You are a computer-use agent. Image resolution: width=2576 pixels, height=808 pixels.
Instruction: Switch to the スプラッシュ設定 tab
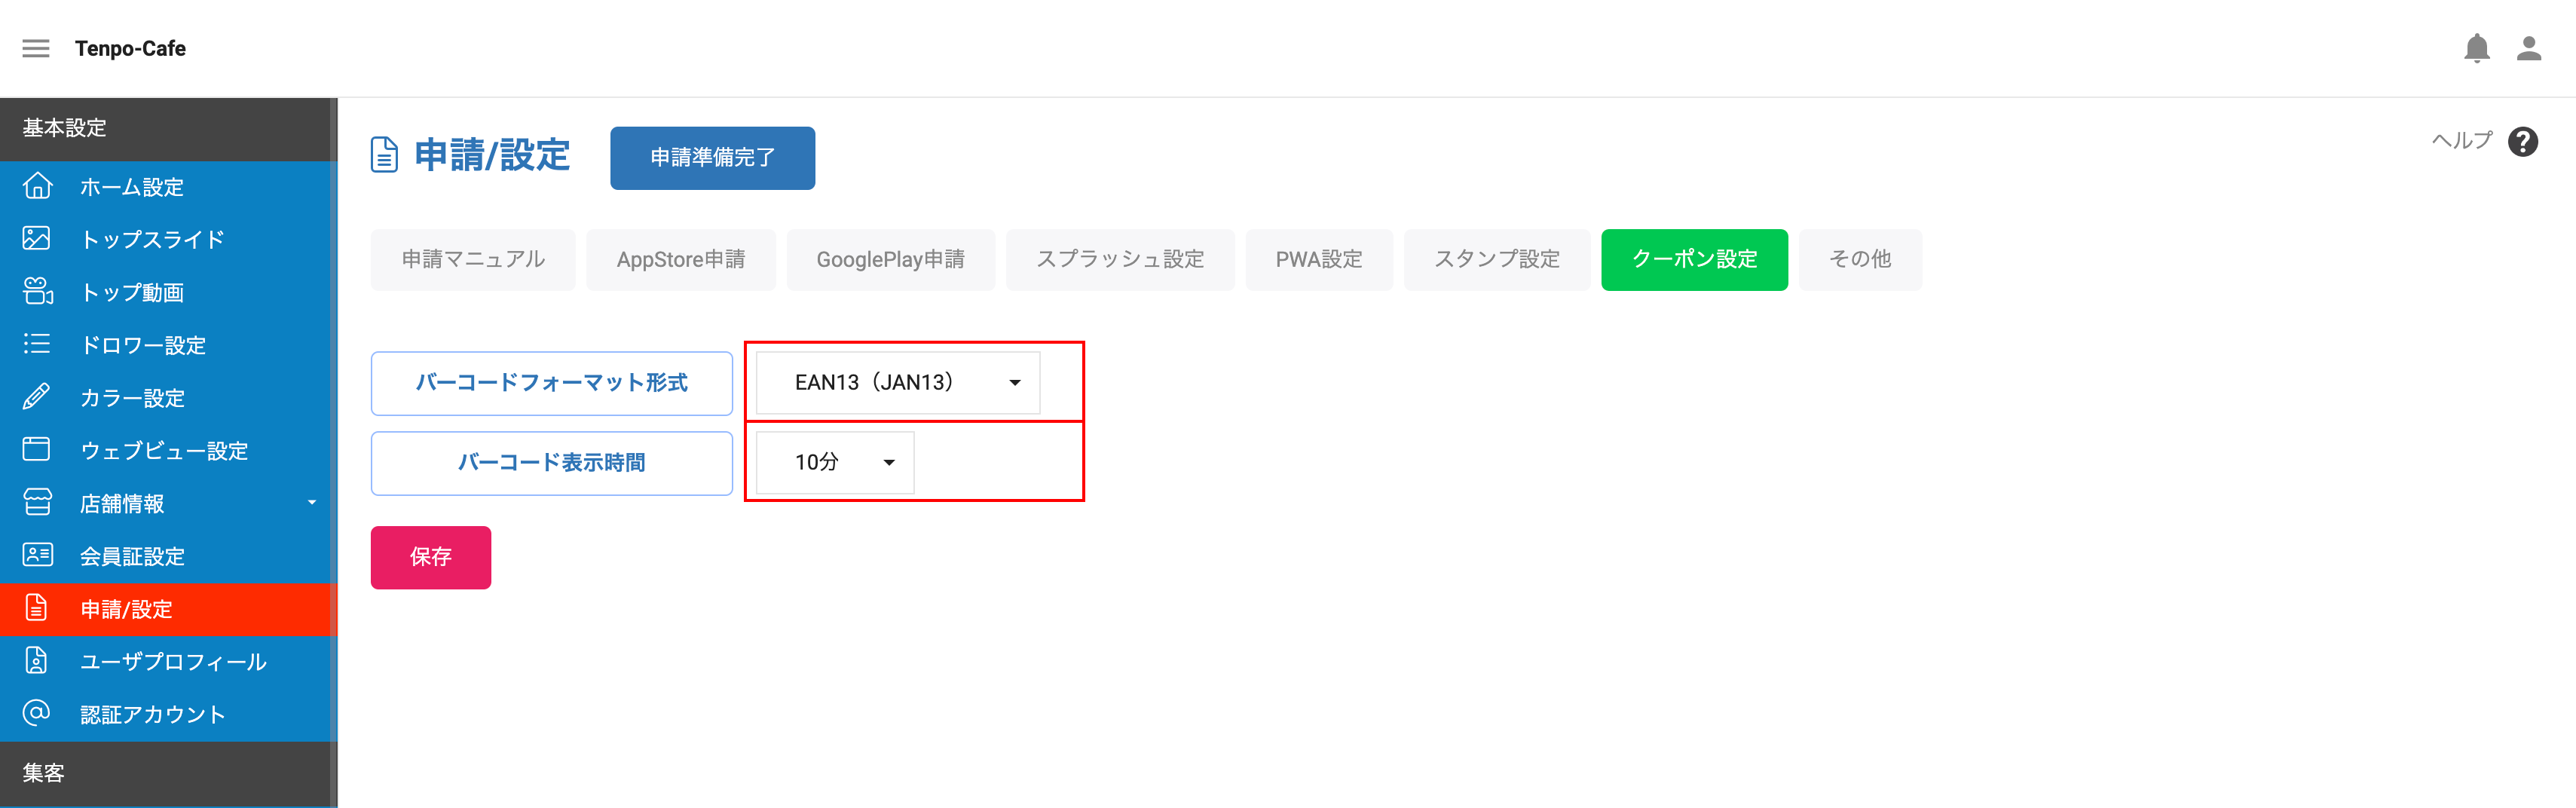coord(1120,260)
